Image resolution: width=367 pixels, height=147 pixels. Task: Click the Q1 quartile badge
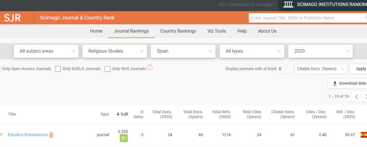coord(123,138)
